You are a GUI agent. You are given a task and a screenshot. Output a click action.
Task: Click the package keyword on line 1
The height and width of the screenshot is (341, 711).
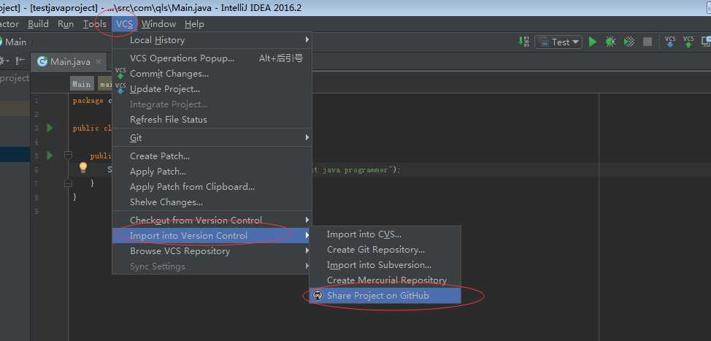88,101
